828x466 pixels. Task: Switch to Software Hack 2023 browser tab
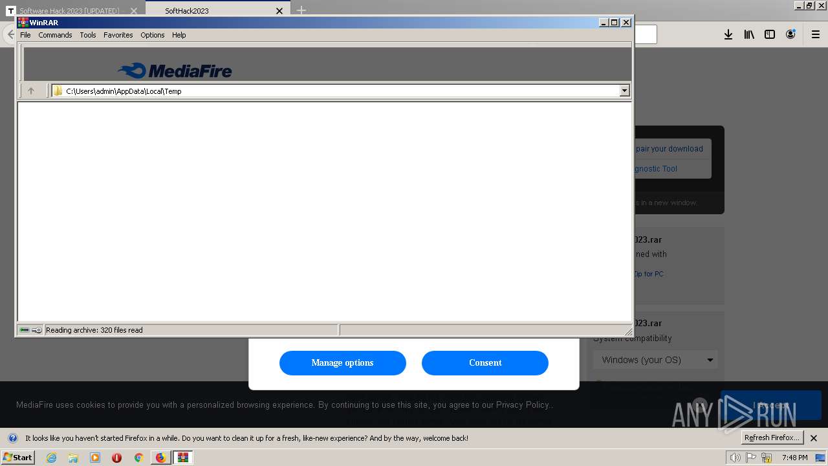[68, 10]
